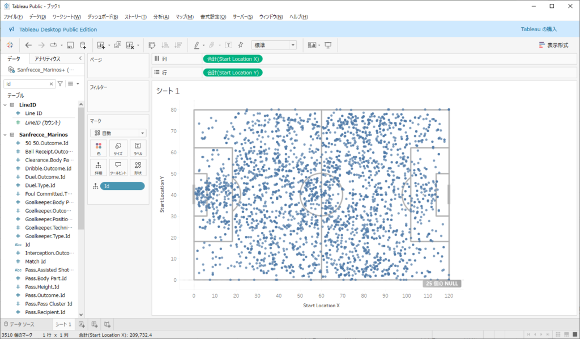This screenshot has height=339, width=580.
Task: Click the highlight pen icon
Action: (197, 45)
